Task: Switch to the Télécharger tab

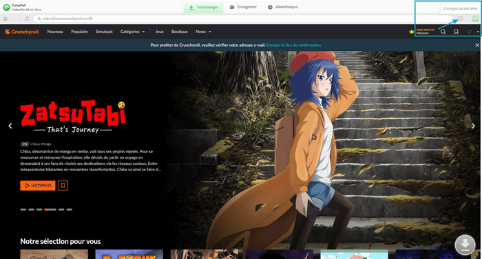Action: click(203, 8)
